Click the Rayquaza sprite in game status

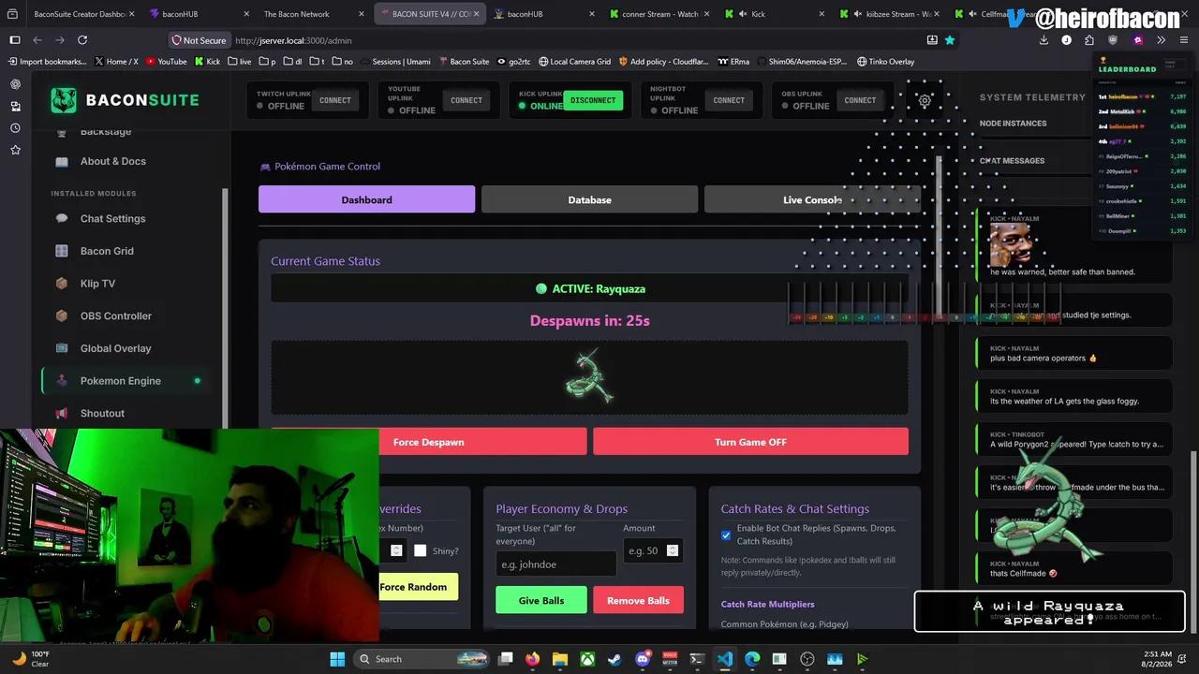click(x=589, y=376)
